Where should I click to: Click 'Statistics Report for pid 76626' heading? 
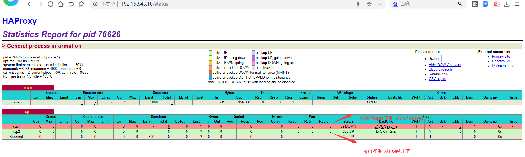(62, 34)
